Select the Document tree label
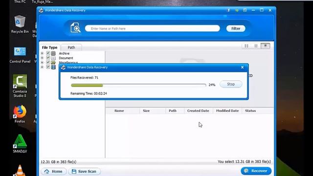 coord(66,58)
